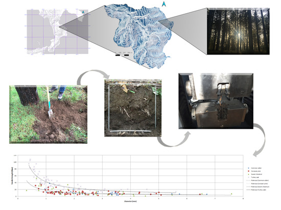The image size is (281, 210).
Task: Click the curved arrow pointing to the chart
Action: tap(260, 140)
